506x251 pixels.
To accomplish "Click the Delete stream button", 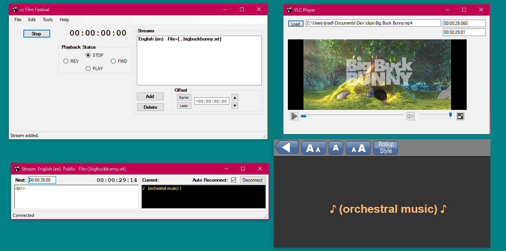I will [150, 107].
